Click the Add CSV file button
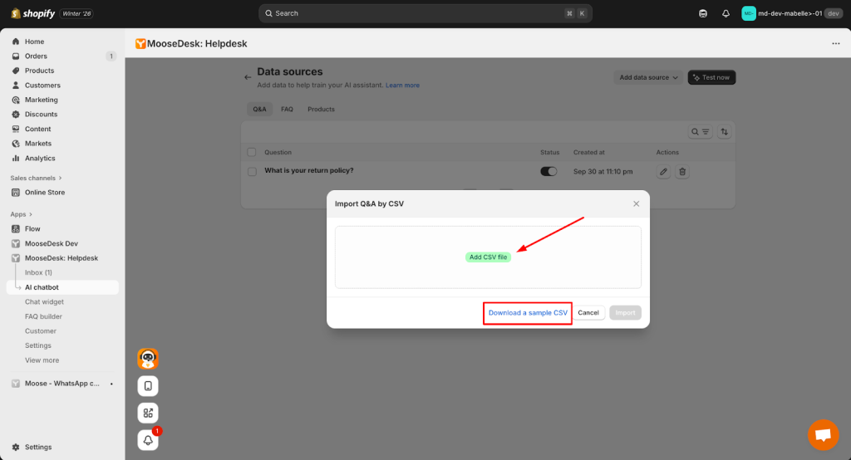851x460 pixels. point(488,257)
